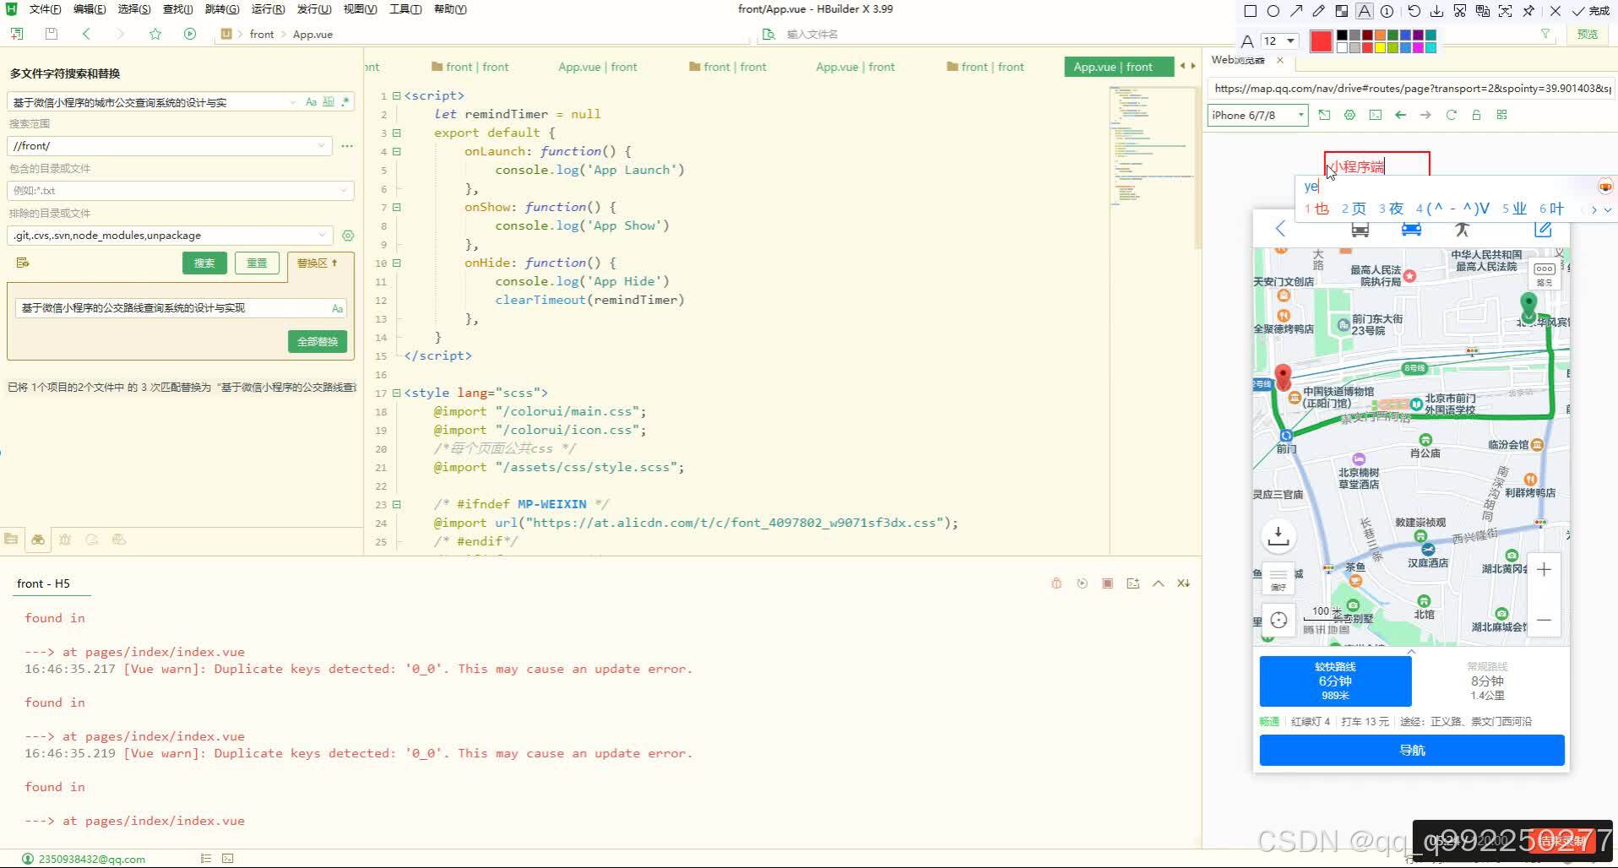Undo last screenshot annotation

pyautogui.click(x=1414, y=11)
